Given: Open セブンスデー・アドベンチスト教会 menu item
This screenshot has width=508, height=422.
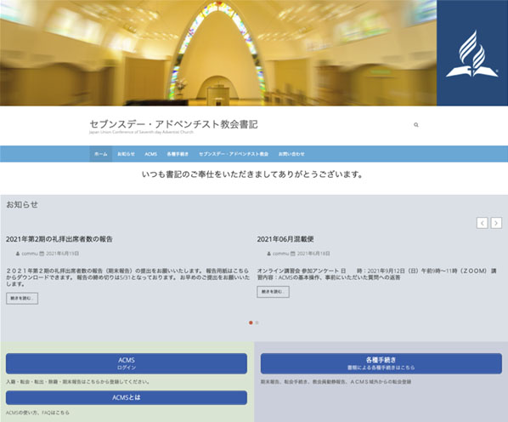Looking at the screenshot, I should coord(234,154).
